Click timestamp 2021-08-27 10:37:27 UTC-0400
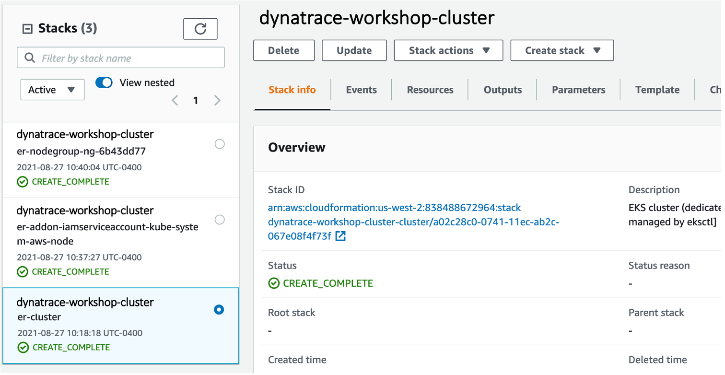This screenshot has height=375, width=725. click(79, 258)
